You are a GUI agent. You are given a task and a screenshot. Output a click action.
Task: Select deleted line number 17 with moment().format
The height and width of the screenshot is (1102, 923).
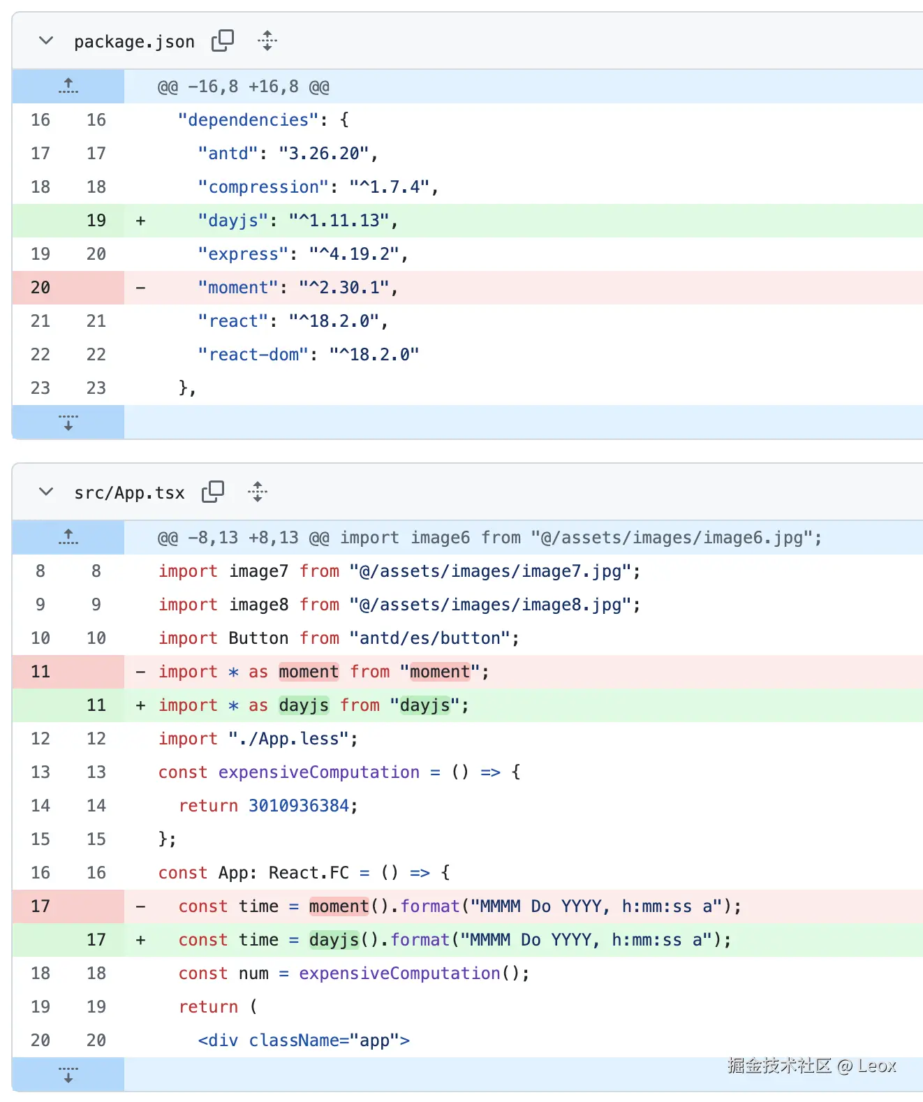[40, 906]
